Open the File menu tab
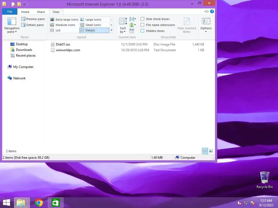Screen dimensions: 278x208 10,12
